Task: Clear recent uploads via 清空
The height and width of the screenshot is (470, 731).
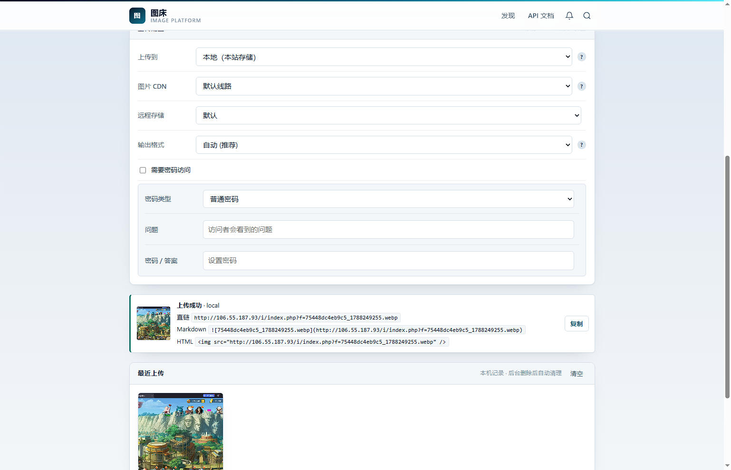Action: tap(577, 374)
